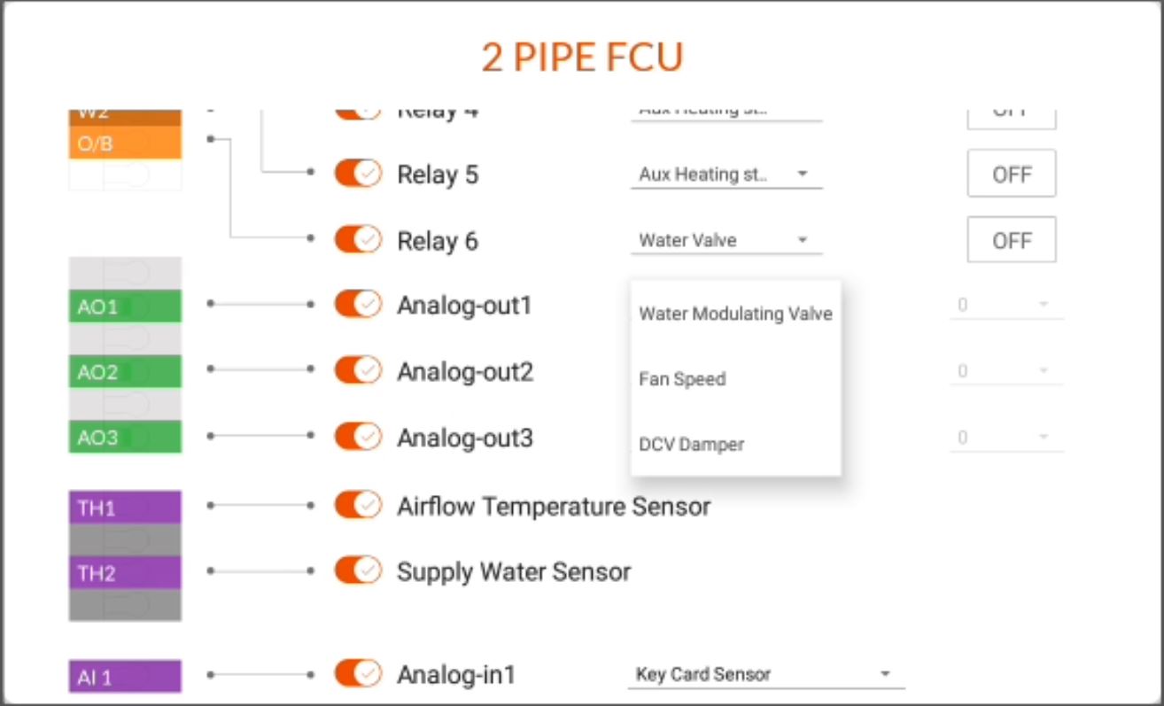Toggle the Airflow Temperature Sensor switch
The image size is (1164, 706).
[358, 505]
